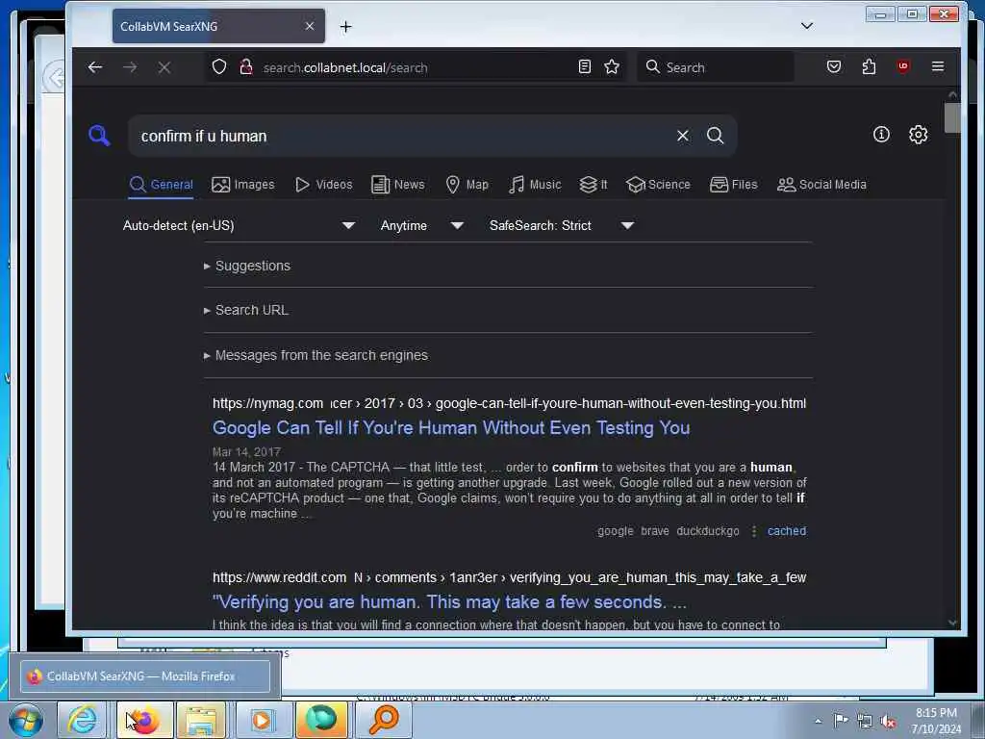This screenshot has width=985, height=739.
Task: Switch to the Social Media tab
Action: [821, 185]
